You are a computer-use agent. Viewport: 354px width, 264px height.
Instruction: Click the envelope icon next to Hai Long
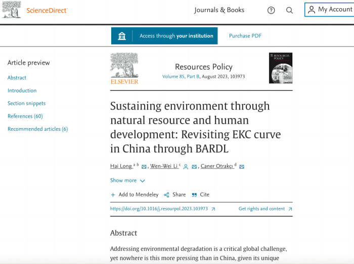pos(144,167)
